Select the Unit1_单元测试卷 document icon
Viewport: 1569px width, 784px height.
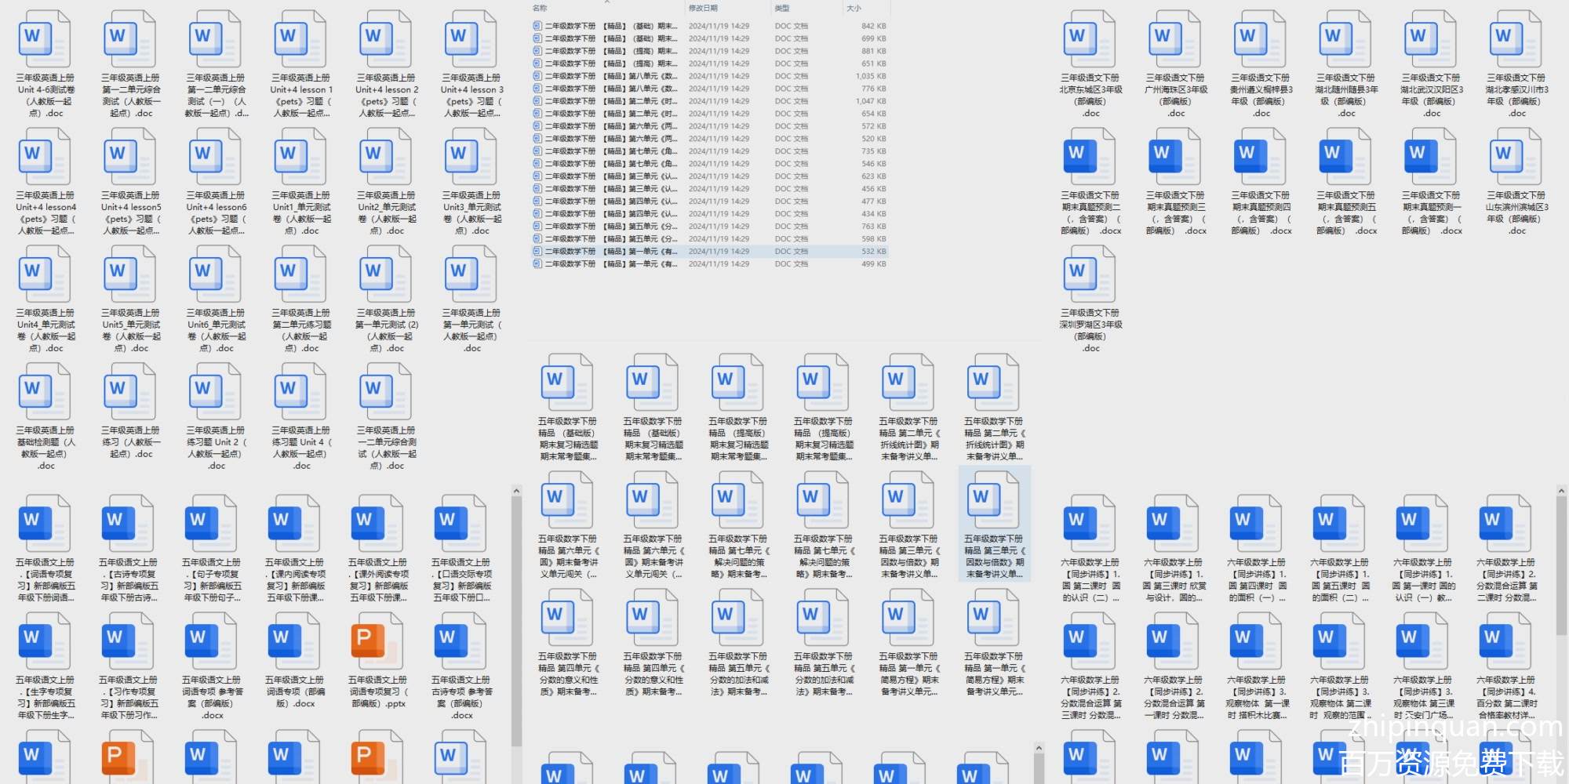point(300,158)
